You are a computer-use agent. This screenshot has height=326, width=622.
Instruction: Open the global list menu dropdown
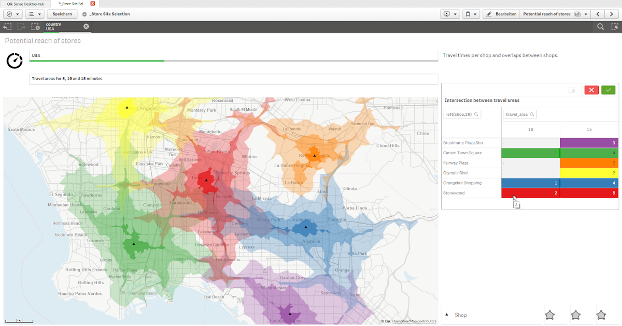[35, 14]
